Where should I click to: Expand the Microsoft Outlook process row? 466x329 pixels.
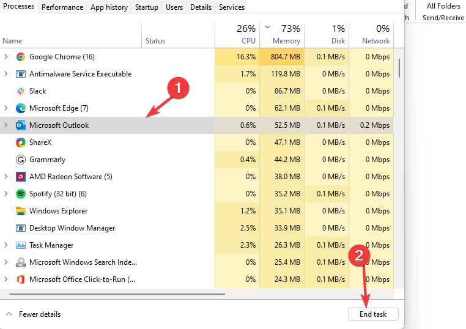pyautogui.click(x=6, y=125)
